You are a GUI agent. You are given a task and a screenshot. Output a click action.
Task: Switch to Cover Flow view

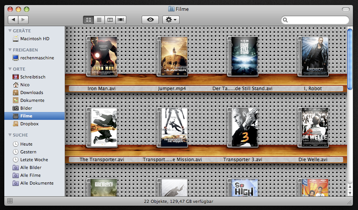[x=121, y=20]
